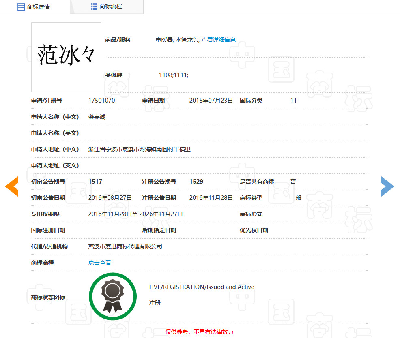Select the 类似群 label
400x338 pixels.
pyautogui.click(x=114, y=75)
